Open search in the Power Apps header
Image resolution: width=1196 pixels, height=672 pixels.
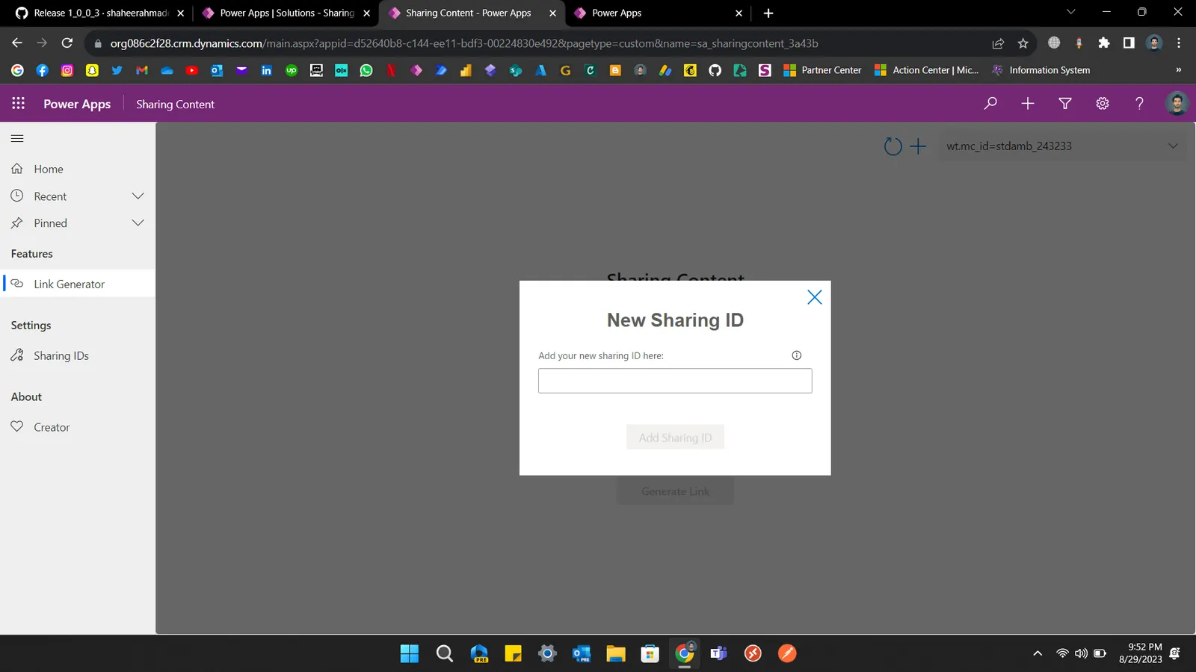pos(990,104)
